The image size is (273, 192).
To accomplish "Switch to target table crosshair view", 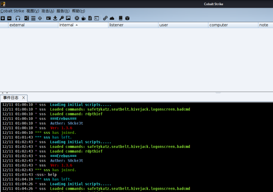I will pyautogui.click(x=40, y=18).
